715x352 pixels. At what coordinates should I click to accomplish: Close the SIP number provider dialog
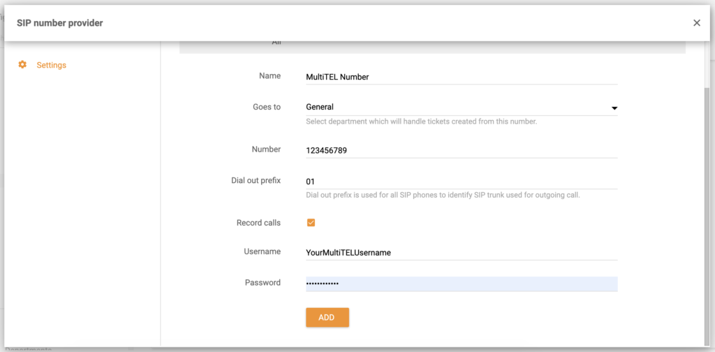point(696,23)
